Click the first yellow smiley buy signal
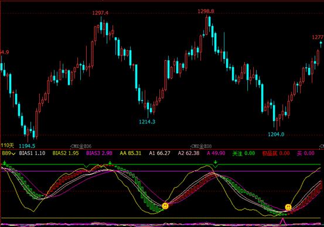The height and width of the screenshot is (227, 324). [165, 205]
